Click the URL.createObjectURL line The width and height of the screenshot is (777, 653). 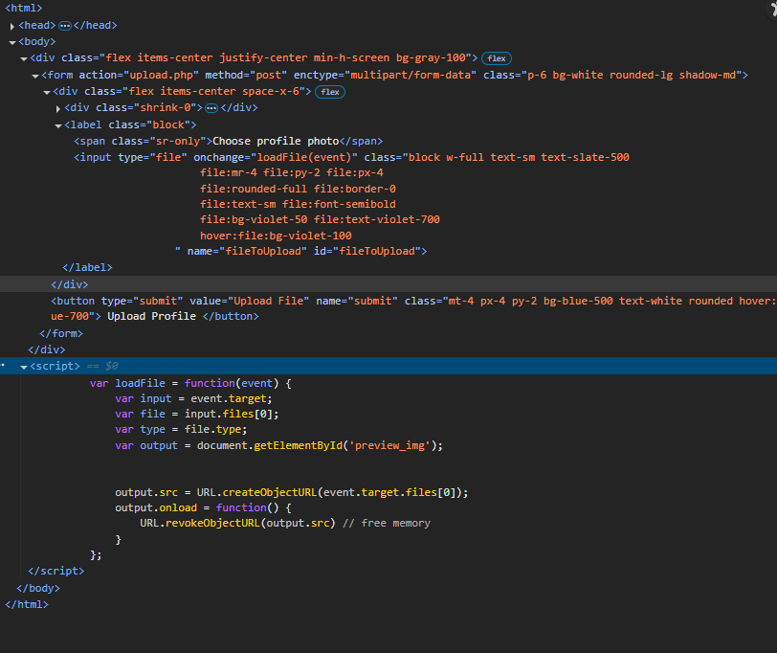(291, 492)
